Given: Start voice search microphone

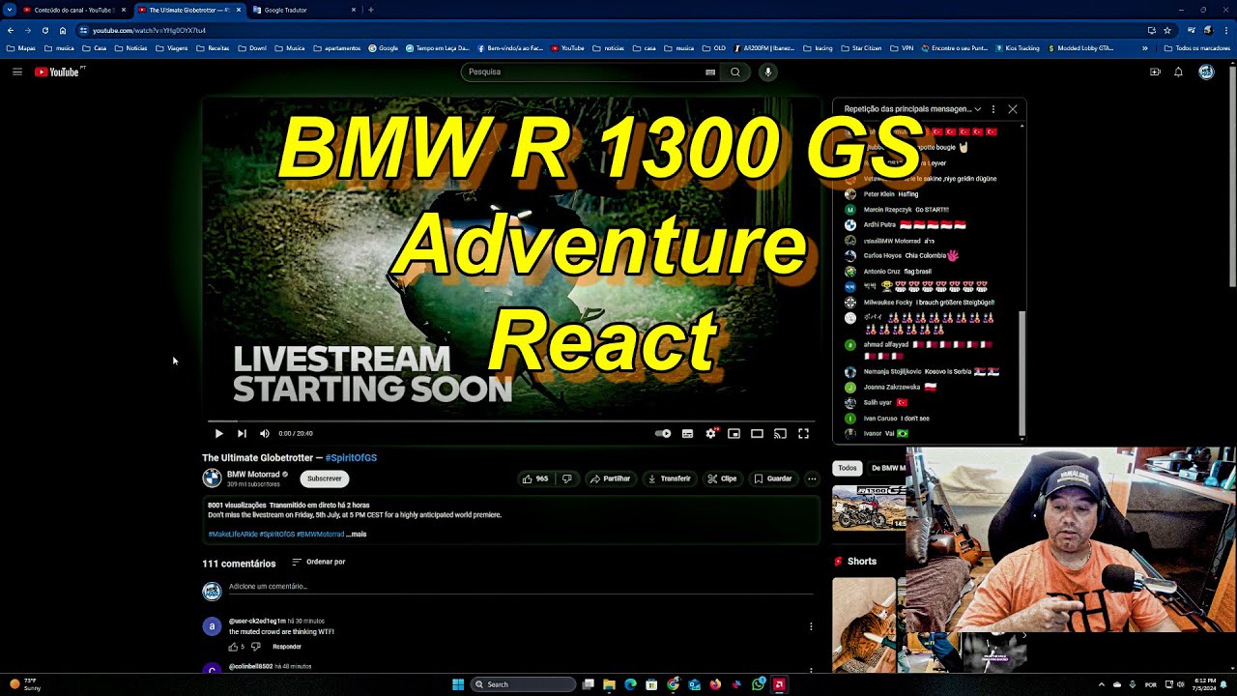Looking at the screenshot, I should 768,72.
